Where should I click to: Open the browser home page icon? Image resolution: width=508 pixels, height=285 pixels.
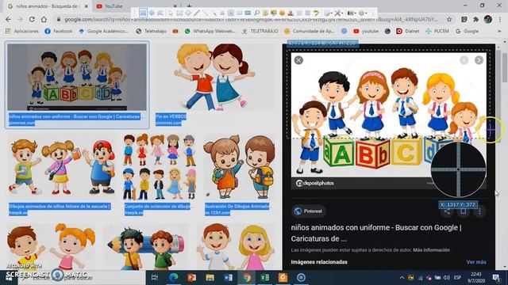tap(44, 19)
